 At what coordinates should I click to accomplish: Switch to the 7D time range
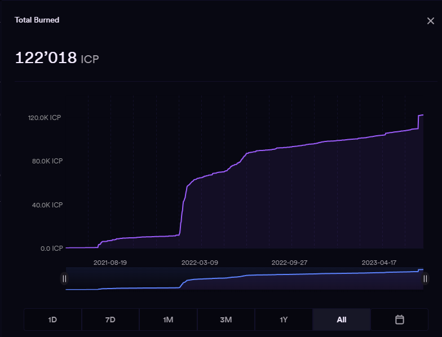click(x=111, y=320)
